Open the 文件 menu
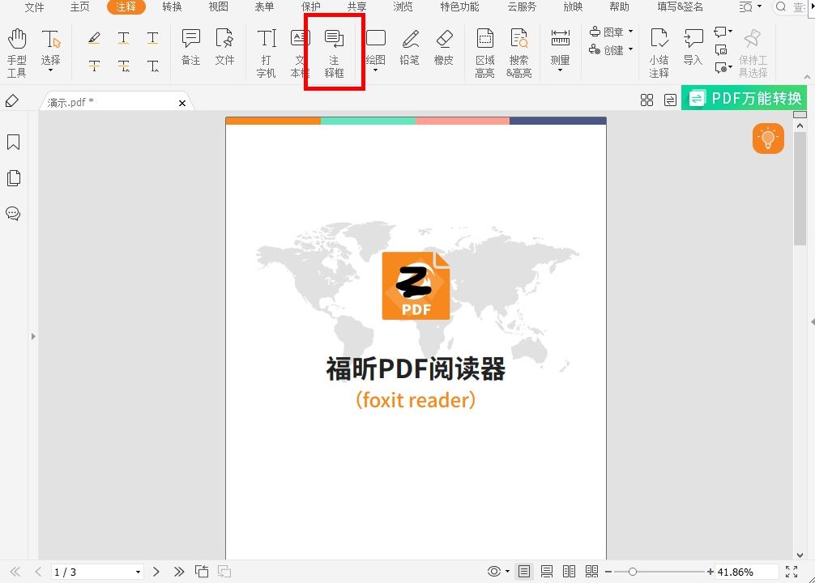 coord(33,8)
